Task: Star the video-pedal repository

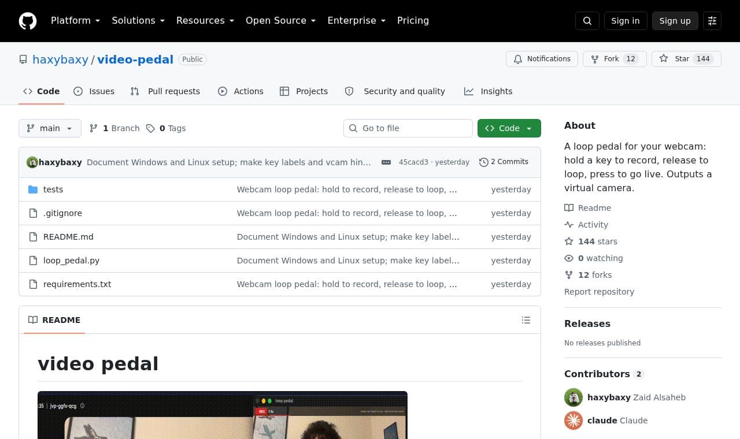Action: (686, 59)
